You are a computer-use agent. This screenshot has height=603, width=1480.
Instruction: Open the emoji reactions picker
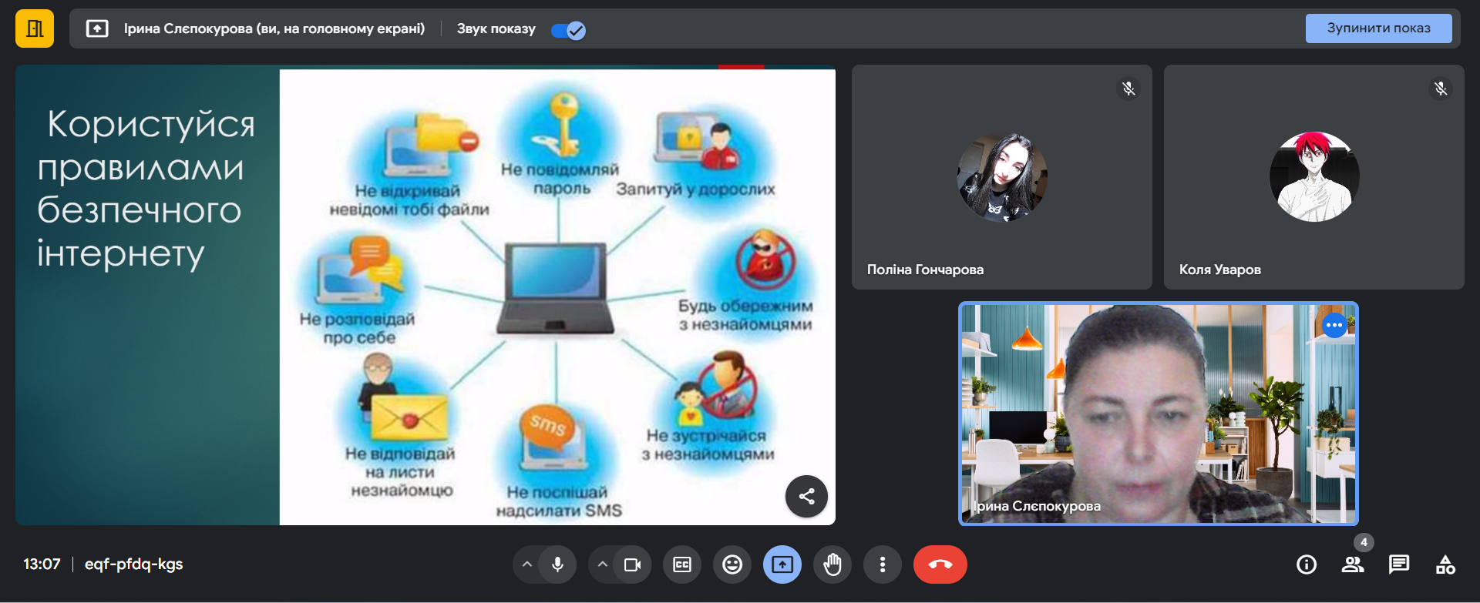[732, 564]
